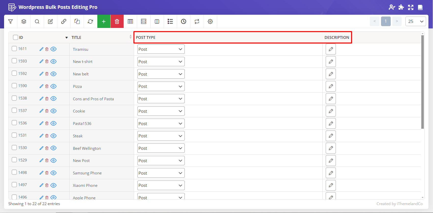
Task: Click the green add new post button
Action: click(104, 22)
